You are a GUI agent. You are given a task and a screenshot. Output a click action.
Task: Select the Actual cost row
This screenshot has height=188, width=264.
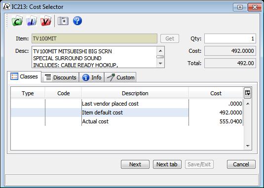[x=127, y=121]
